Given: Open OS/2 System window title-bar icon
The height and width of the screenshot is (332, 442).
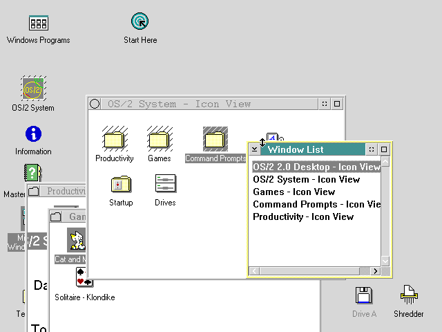Looking at the screenshot, I should 95,104.
